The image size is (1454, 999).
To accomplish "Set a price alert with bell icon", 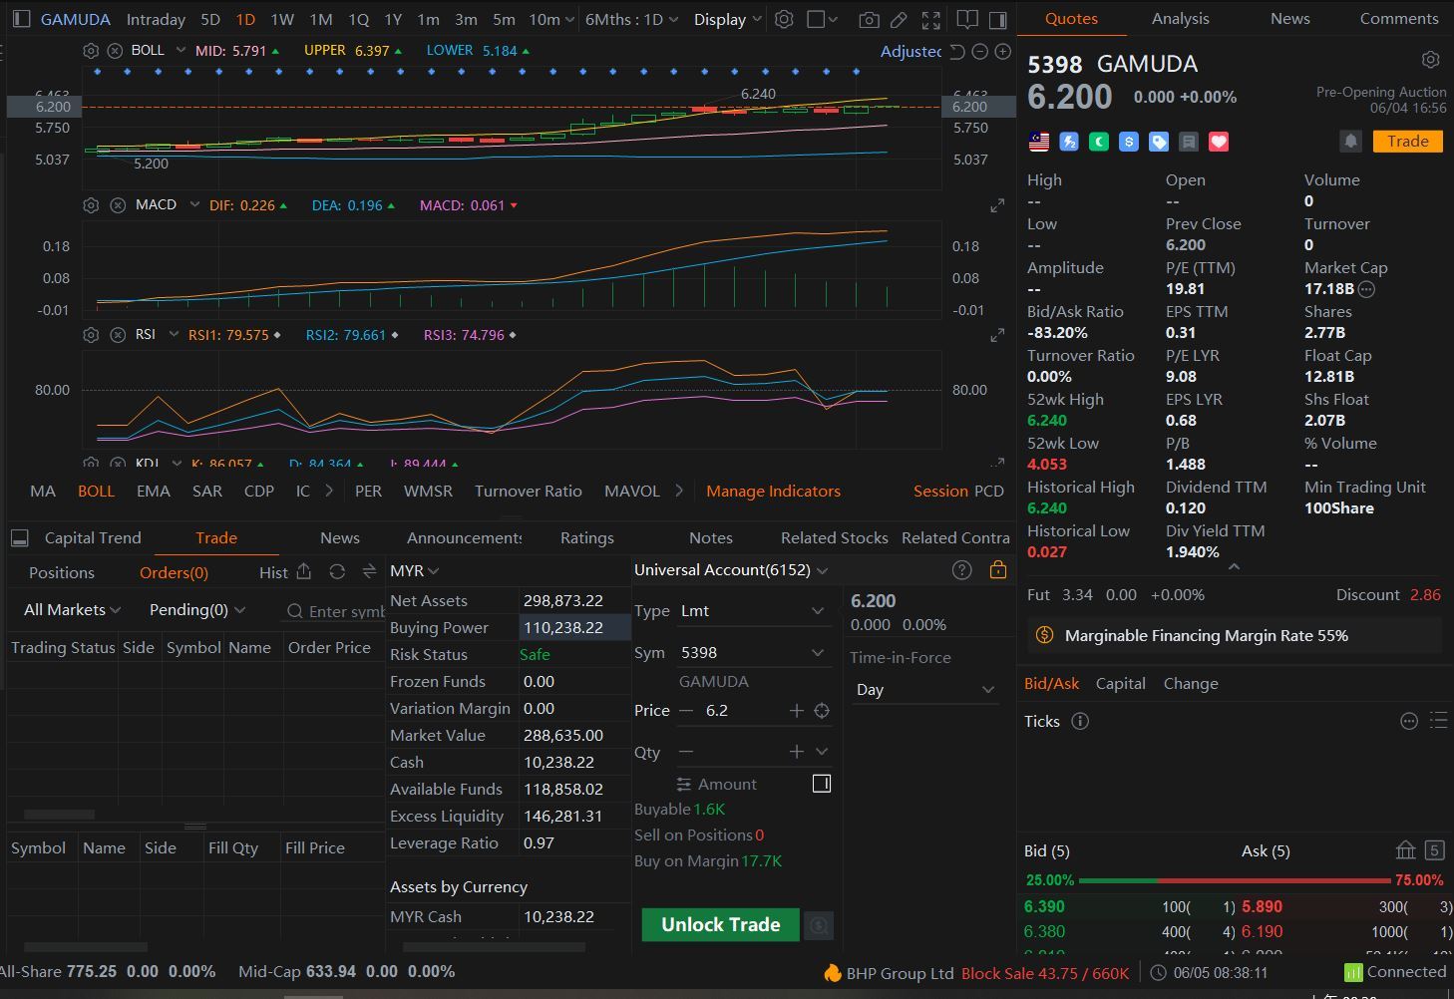I will [1350, 141].
